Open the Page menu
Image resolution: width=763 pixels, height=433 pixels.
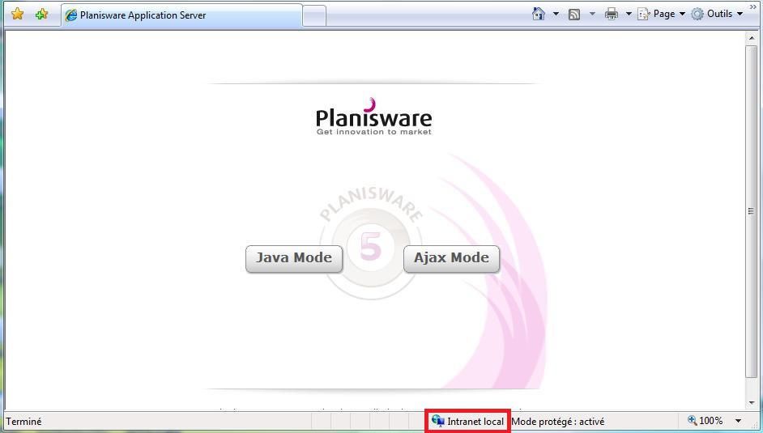661,14
